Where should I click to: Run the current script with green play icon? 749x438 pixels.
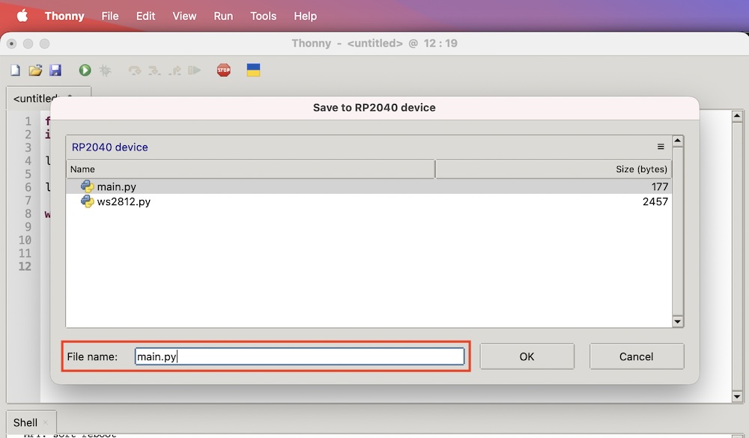[x=85, y=70]
